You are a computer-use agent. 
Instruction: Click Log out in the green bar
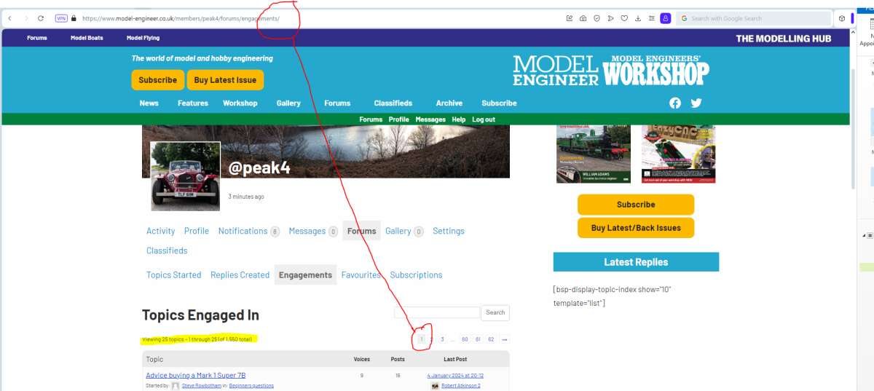coord(484,119)
